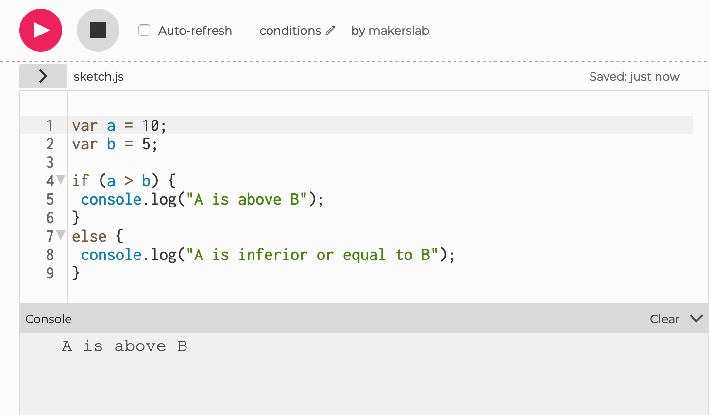This screenshot has height=415, width=709.
Task: Place cursor in line 8 inferior string
Action: pyautogui.click(x=272, y=255)
